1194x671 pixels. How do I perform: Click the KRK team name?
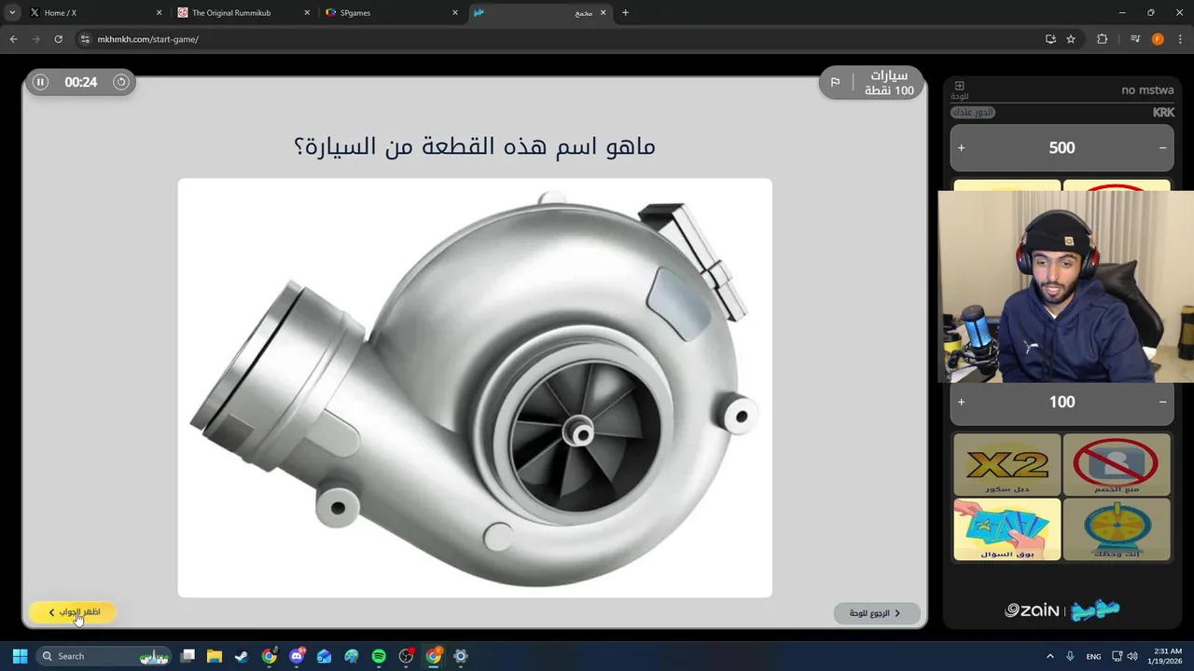click(1163, 112)
